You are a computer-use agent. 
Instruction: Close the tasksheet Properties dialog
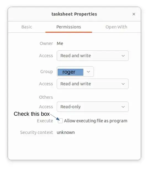pyautogui.click(x=134, y=14)
